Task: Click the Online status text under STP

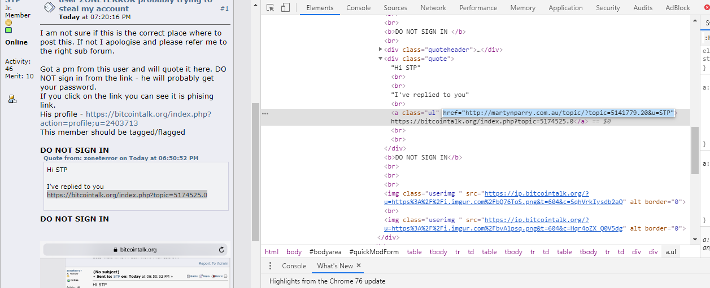Action: 16,42
